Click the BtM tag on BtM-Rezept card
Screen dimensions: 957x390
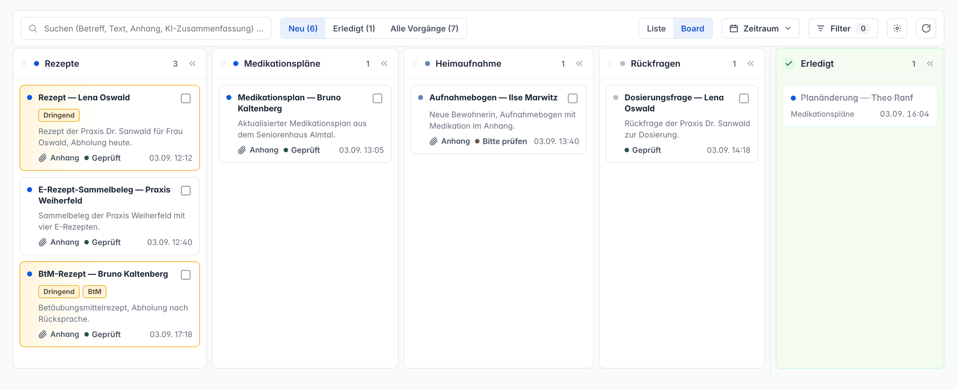coord(94,292)
